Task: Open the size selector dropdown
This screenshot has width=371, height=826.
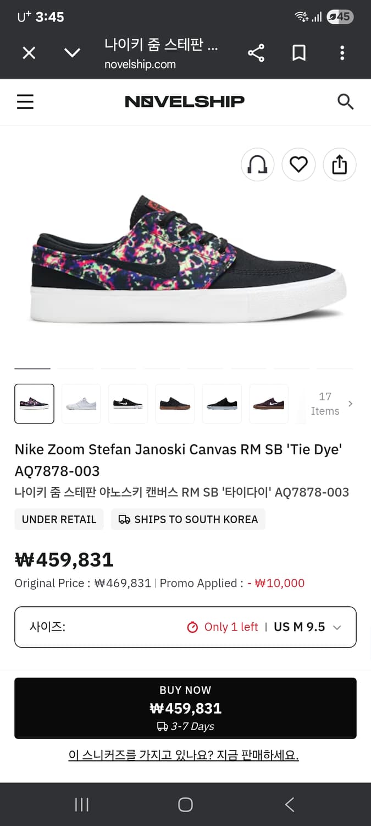Action: point(185,627)
